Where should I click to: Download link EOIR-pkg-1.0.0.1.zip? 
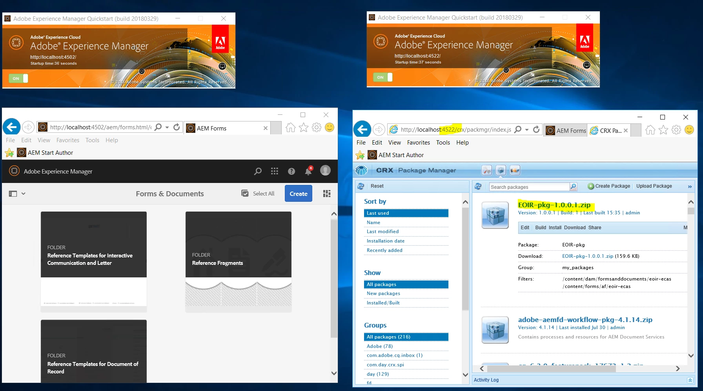587,256
